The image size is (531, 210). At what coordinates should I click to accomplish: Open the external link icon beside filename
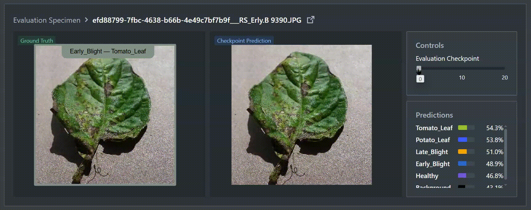311,20
